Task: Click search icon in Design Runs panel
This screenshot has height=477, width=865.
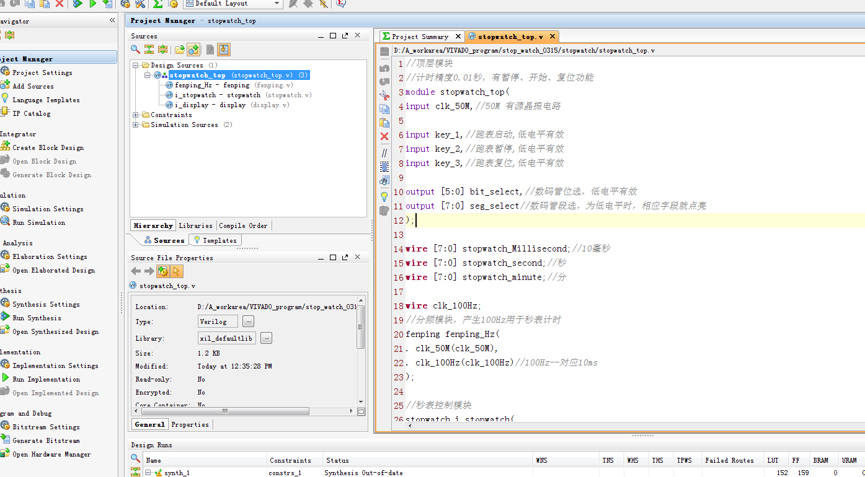Action: pyautogui.click(x=135, y=458)
